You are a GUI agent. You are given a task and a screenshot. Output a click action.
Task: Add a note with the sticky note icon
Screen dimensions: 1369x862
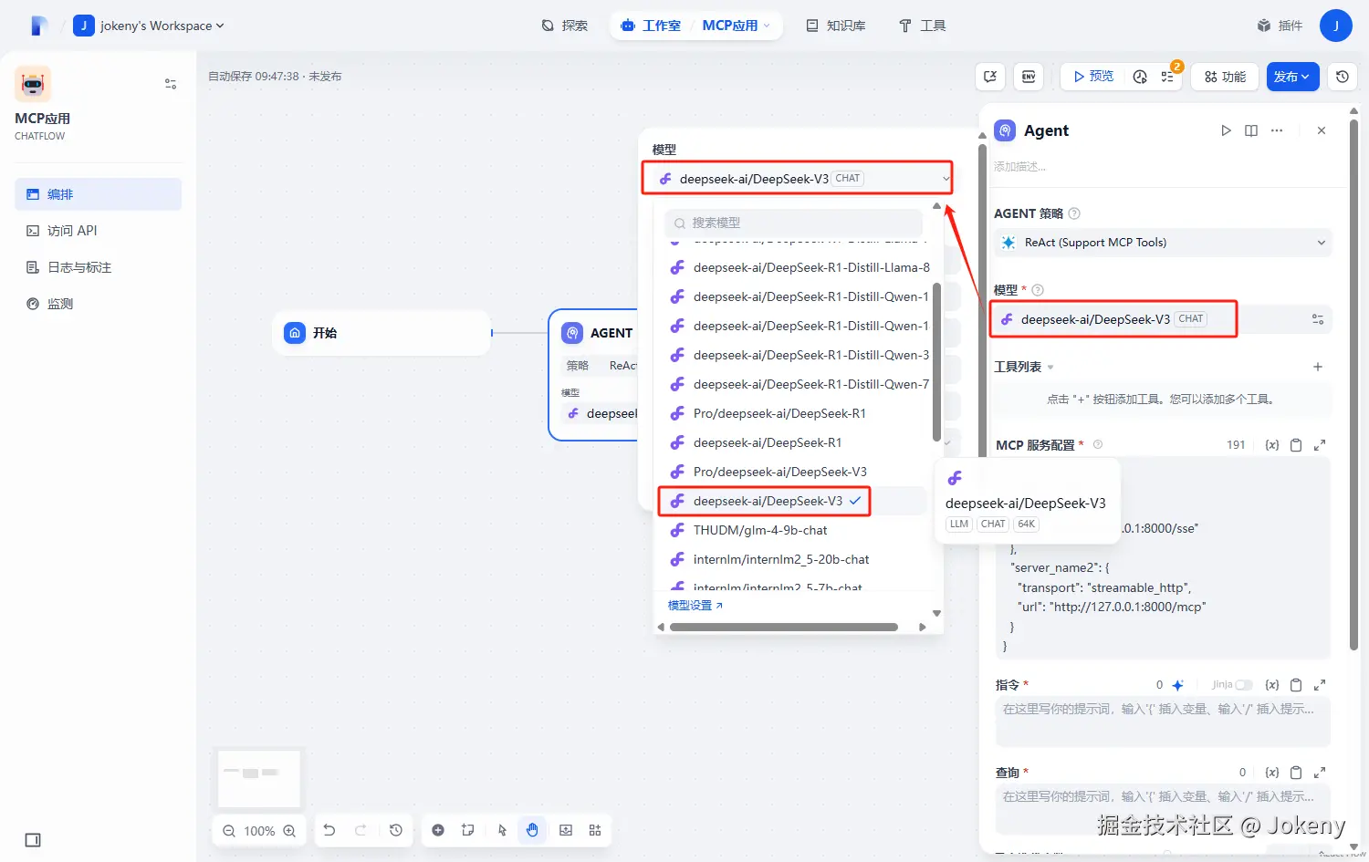[468, 830]
